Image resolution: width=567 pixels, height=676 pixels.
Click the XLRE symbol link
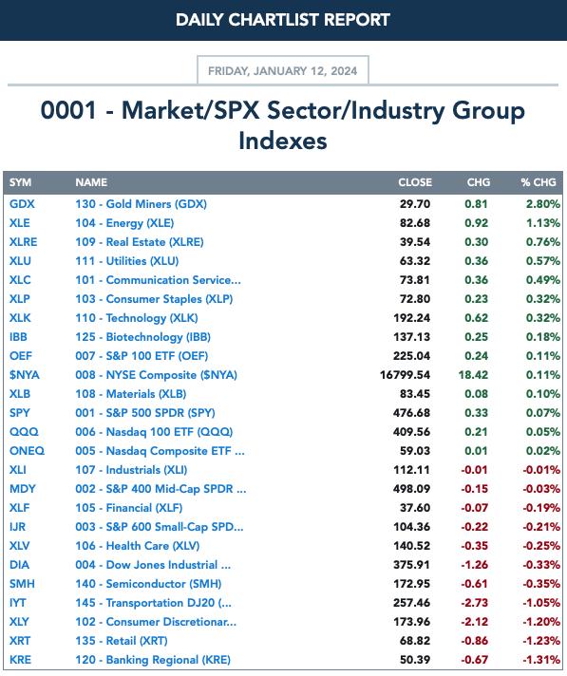click(24, 242)
